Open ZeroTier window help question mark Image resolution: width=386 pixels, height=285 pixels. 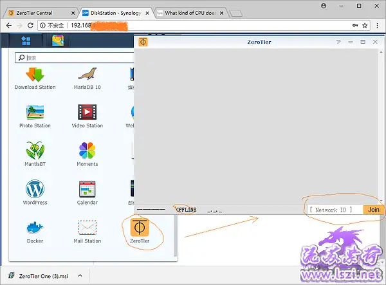pos(338,42)
